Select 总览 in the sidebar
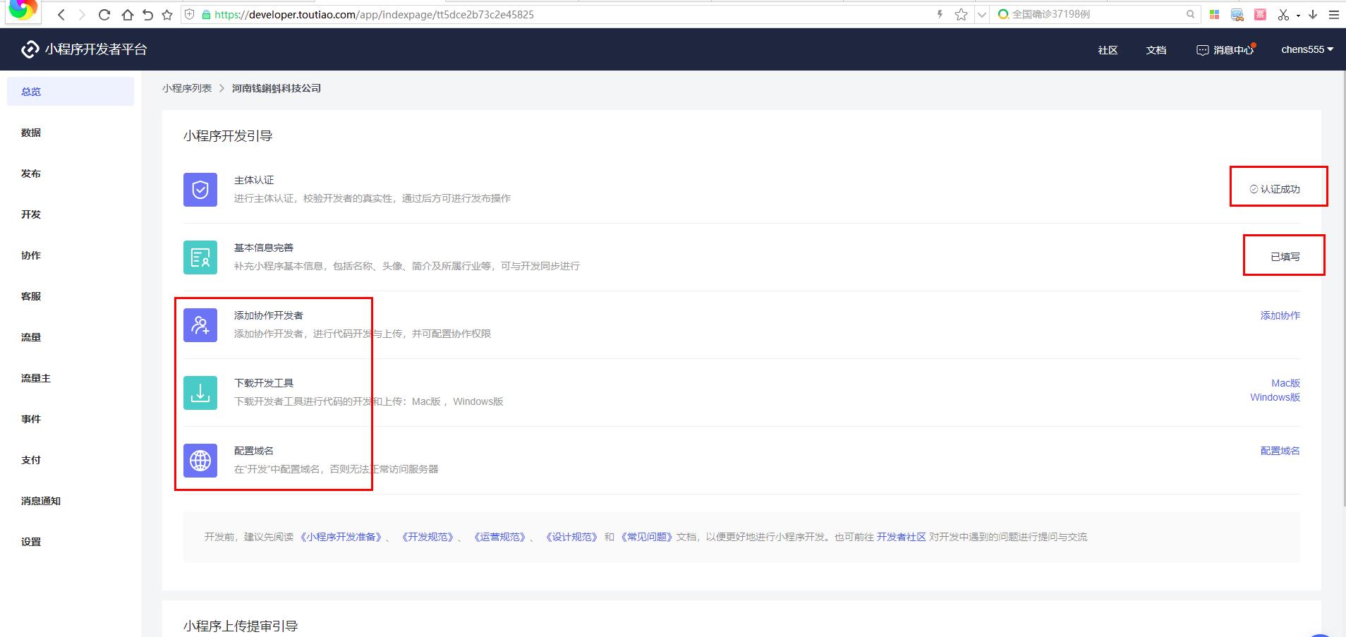The image size is (1346, 637). [71, 92]
